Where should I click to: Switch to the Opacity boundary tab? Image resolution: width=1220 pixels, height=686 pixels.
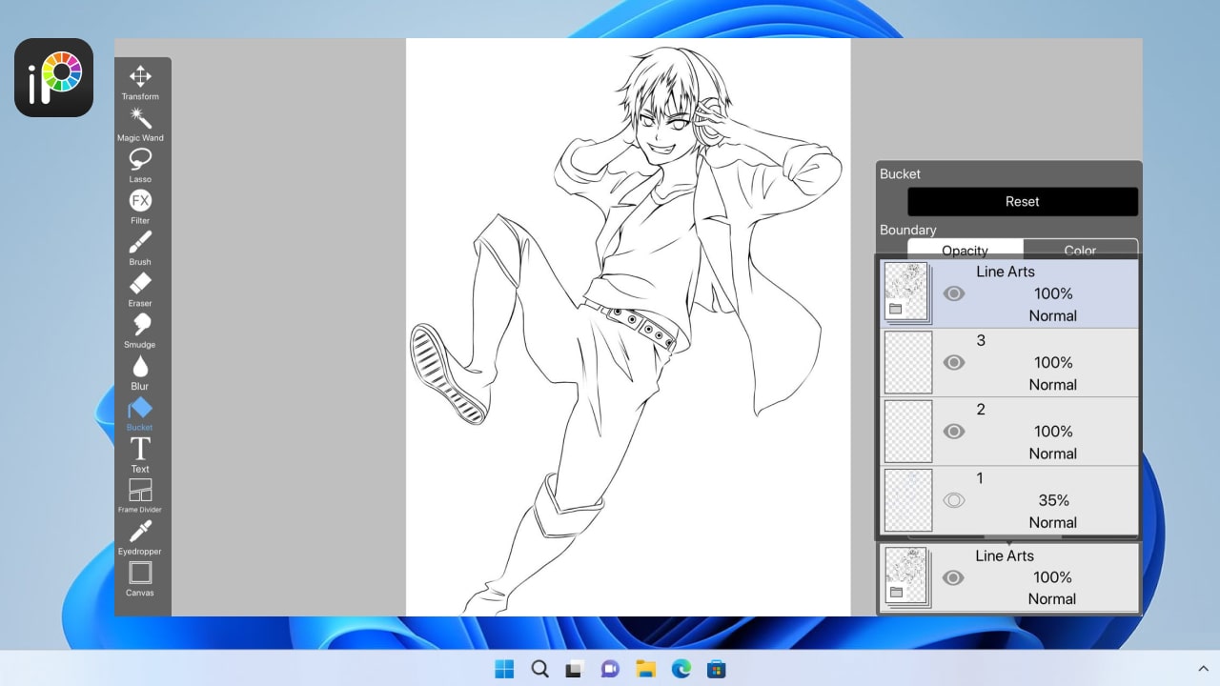coord(965,250)
